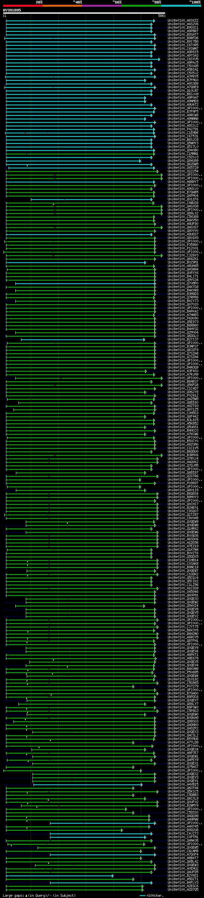Select hit label UniRef100_Q84U89
This screenshot has width=204, height=898.
coord(183,161)
